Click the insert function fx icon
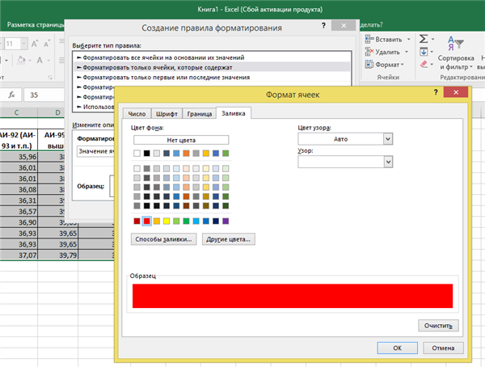Viewport: 485px width, 367px height. (12, 95)
